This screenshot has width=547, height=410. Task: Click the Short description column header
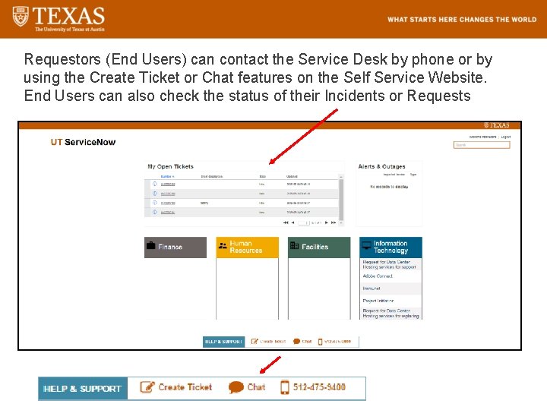pyautogui.click(x=211, y=176)
